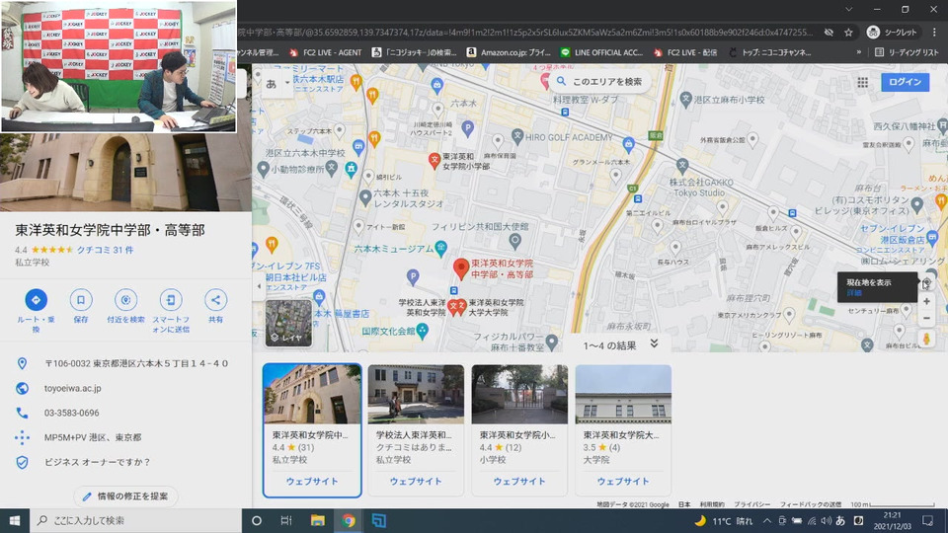
Task: Open File Explorer from the taskbar
Action: pyautogui.click(x=317, y=520)
